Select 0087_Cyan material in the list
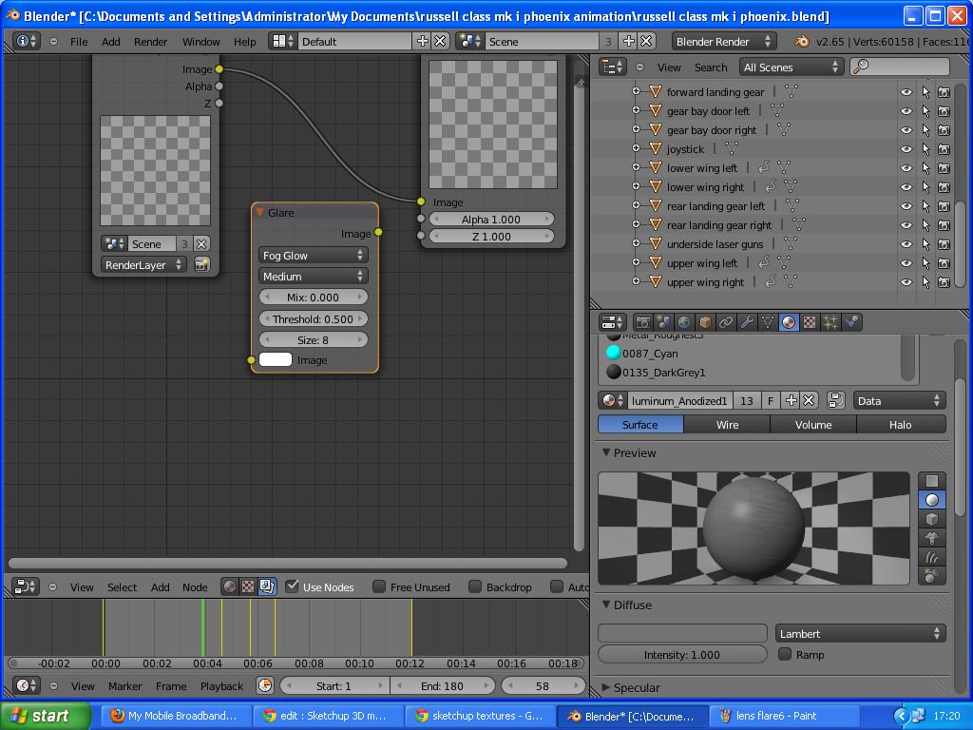The image size is (973, 730). point(650,354)
